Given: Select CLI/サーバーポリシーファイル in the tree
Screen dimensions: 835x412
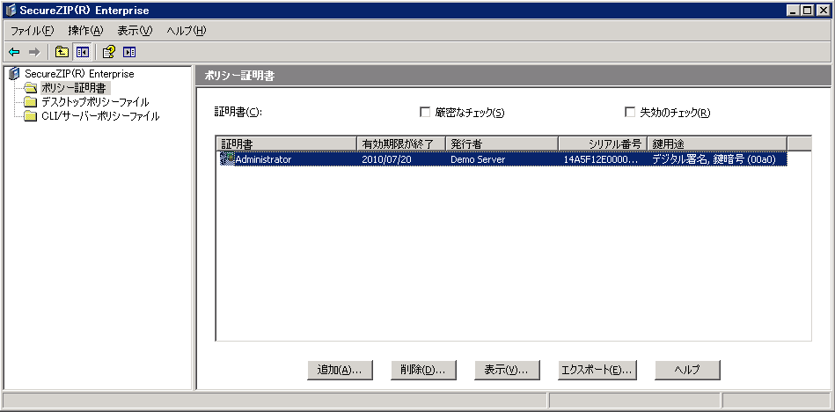Looking at the screenshot, I should pyautogui.click(x=100, y=115).
